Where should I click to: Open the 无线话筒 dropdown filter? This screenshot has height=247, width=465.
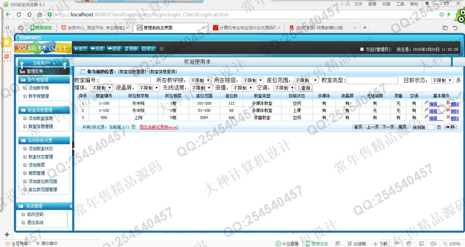coord(201,88)
